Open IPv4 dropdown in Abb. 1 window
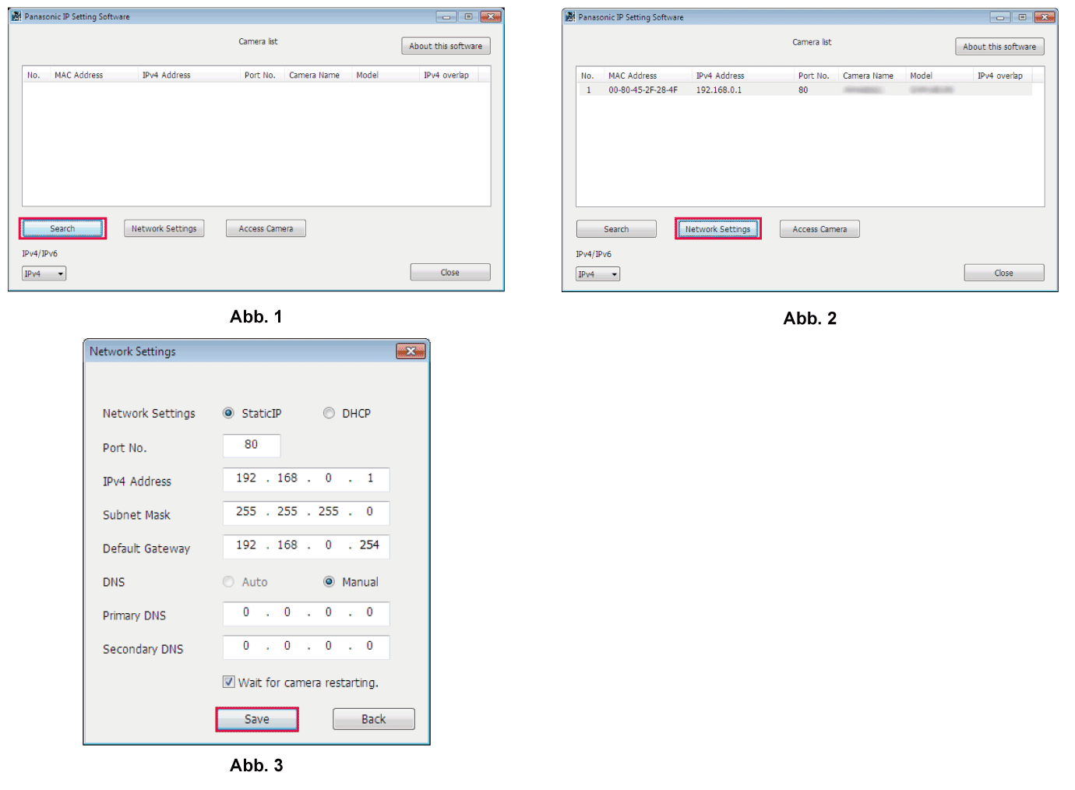The width and height of the screenshot is (1075, 790). point(44,273)
